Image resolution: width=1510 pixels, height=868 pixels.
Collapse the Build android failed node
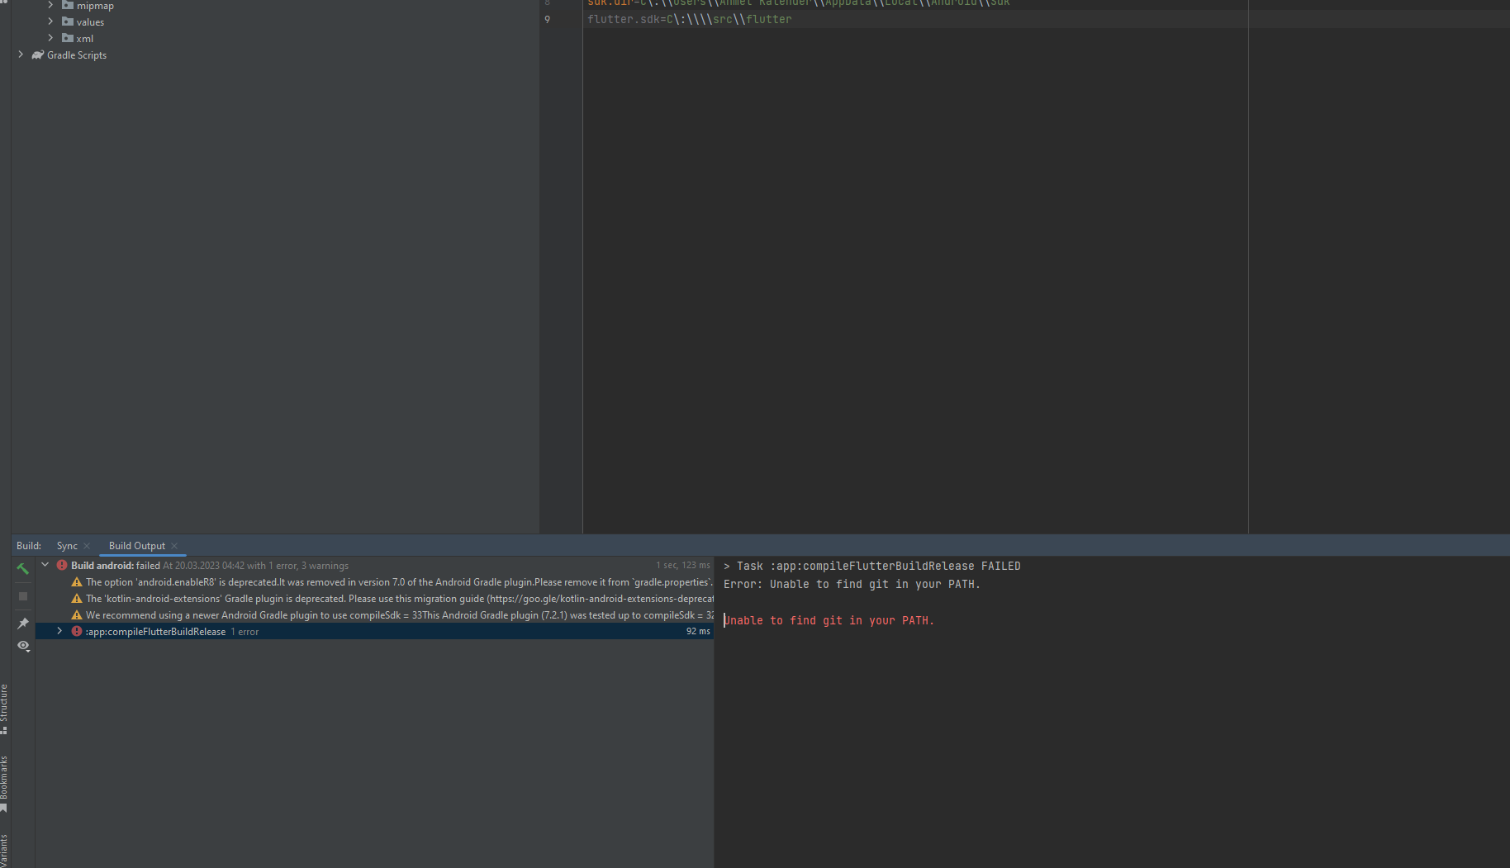click(x=45, y=565)
